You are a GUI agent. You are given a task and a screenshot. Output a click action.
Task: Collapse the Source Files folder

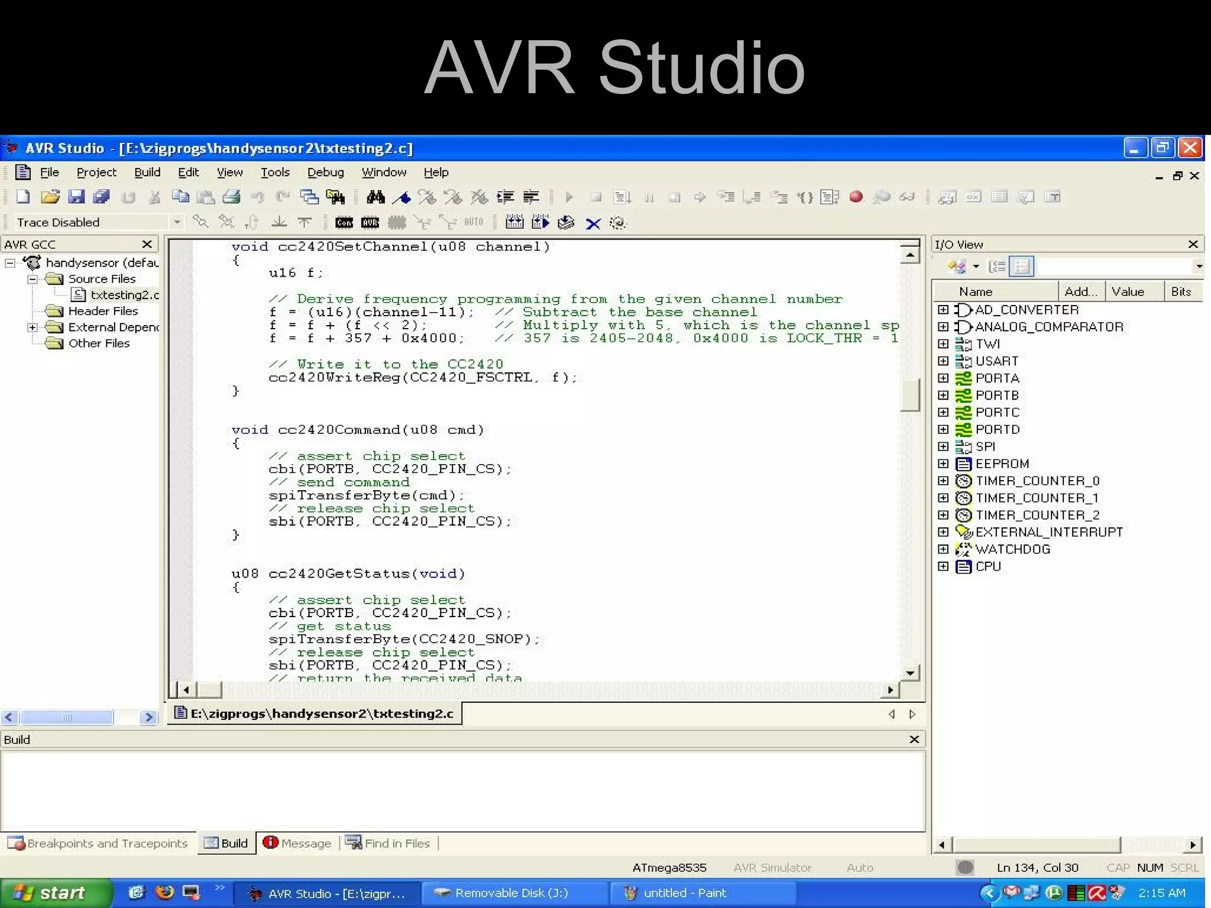click(33, 279)
